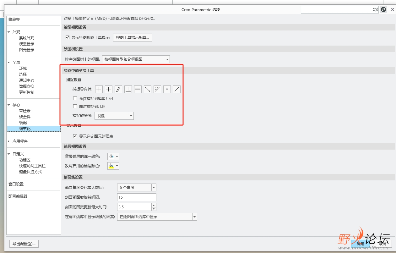The image size is (396, 253).
Task: Toggle the parallel snap guide icon
Action: [118, 89]
